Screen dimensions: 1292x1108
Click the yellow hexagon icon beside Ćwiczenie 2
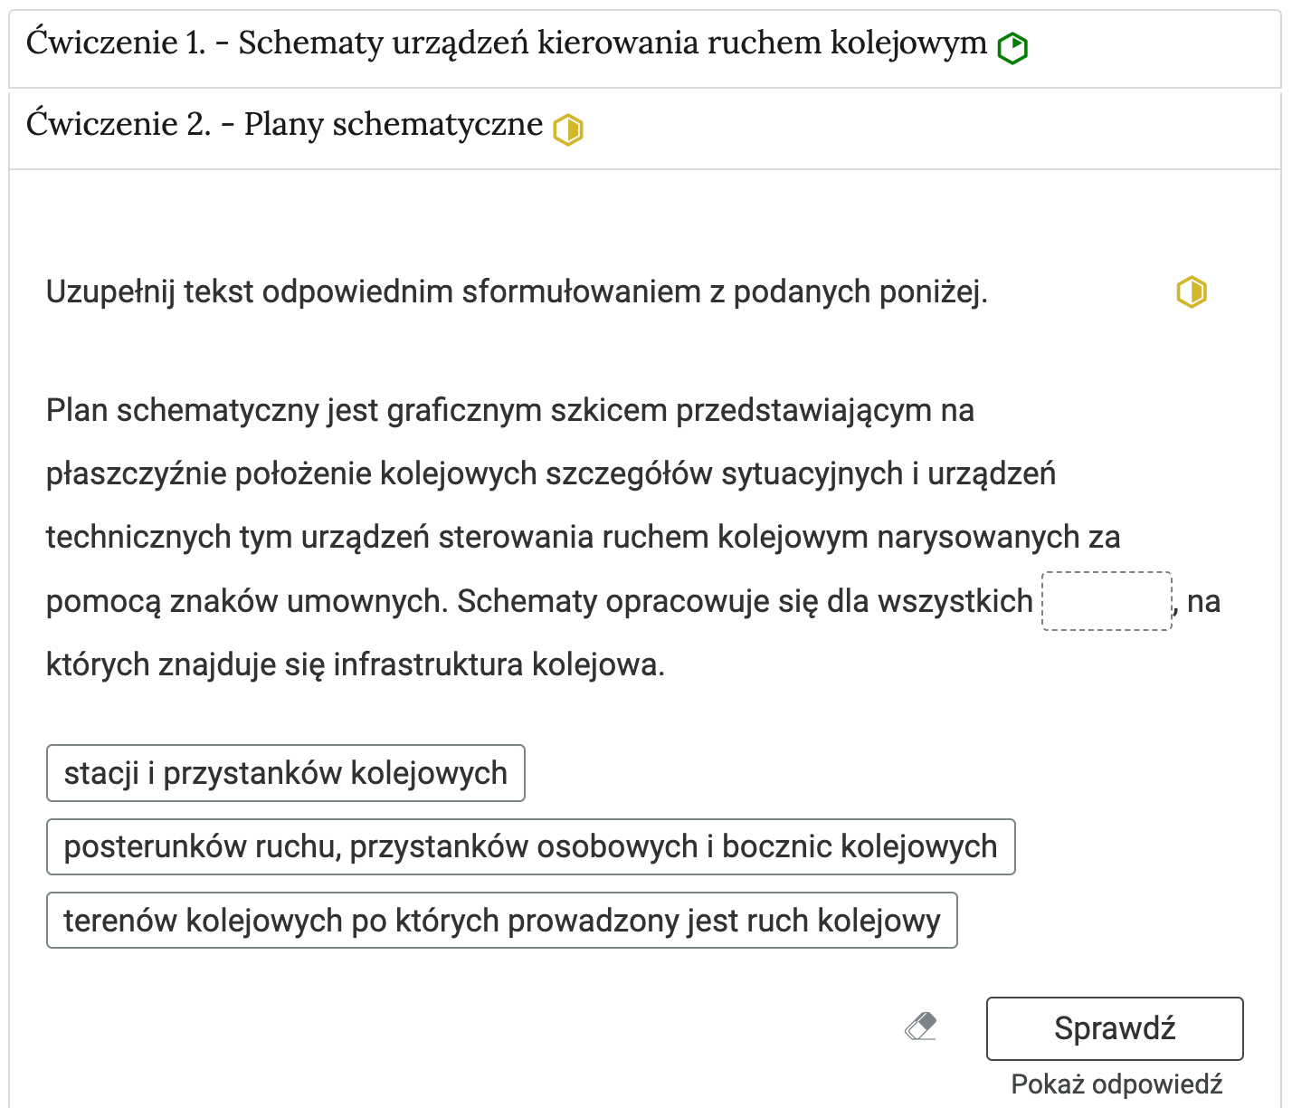point(567,128)
